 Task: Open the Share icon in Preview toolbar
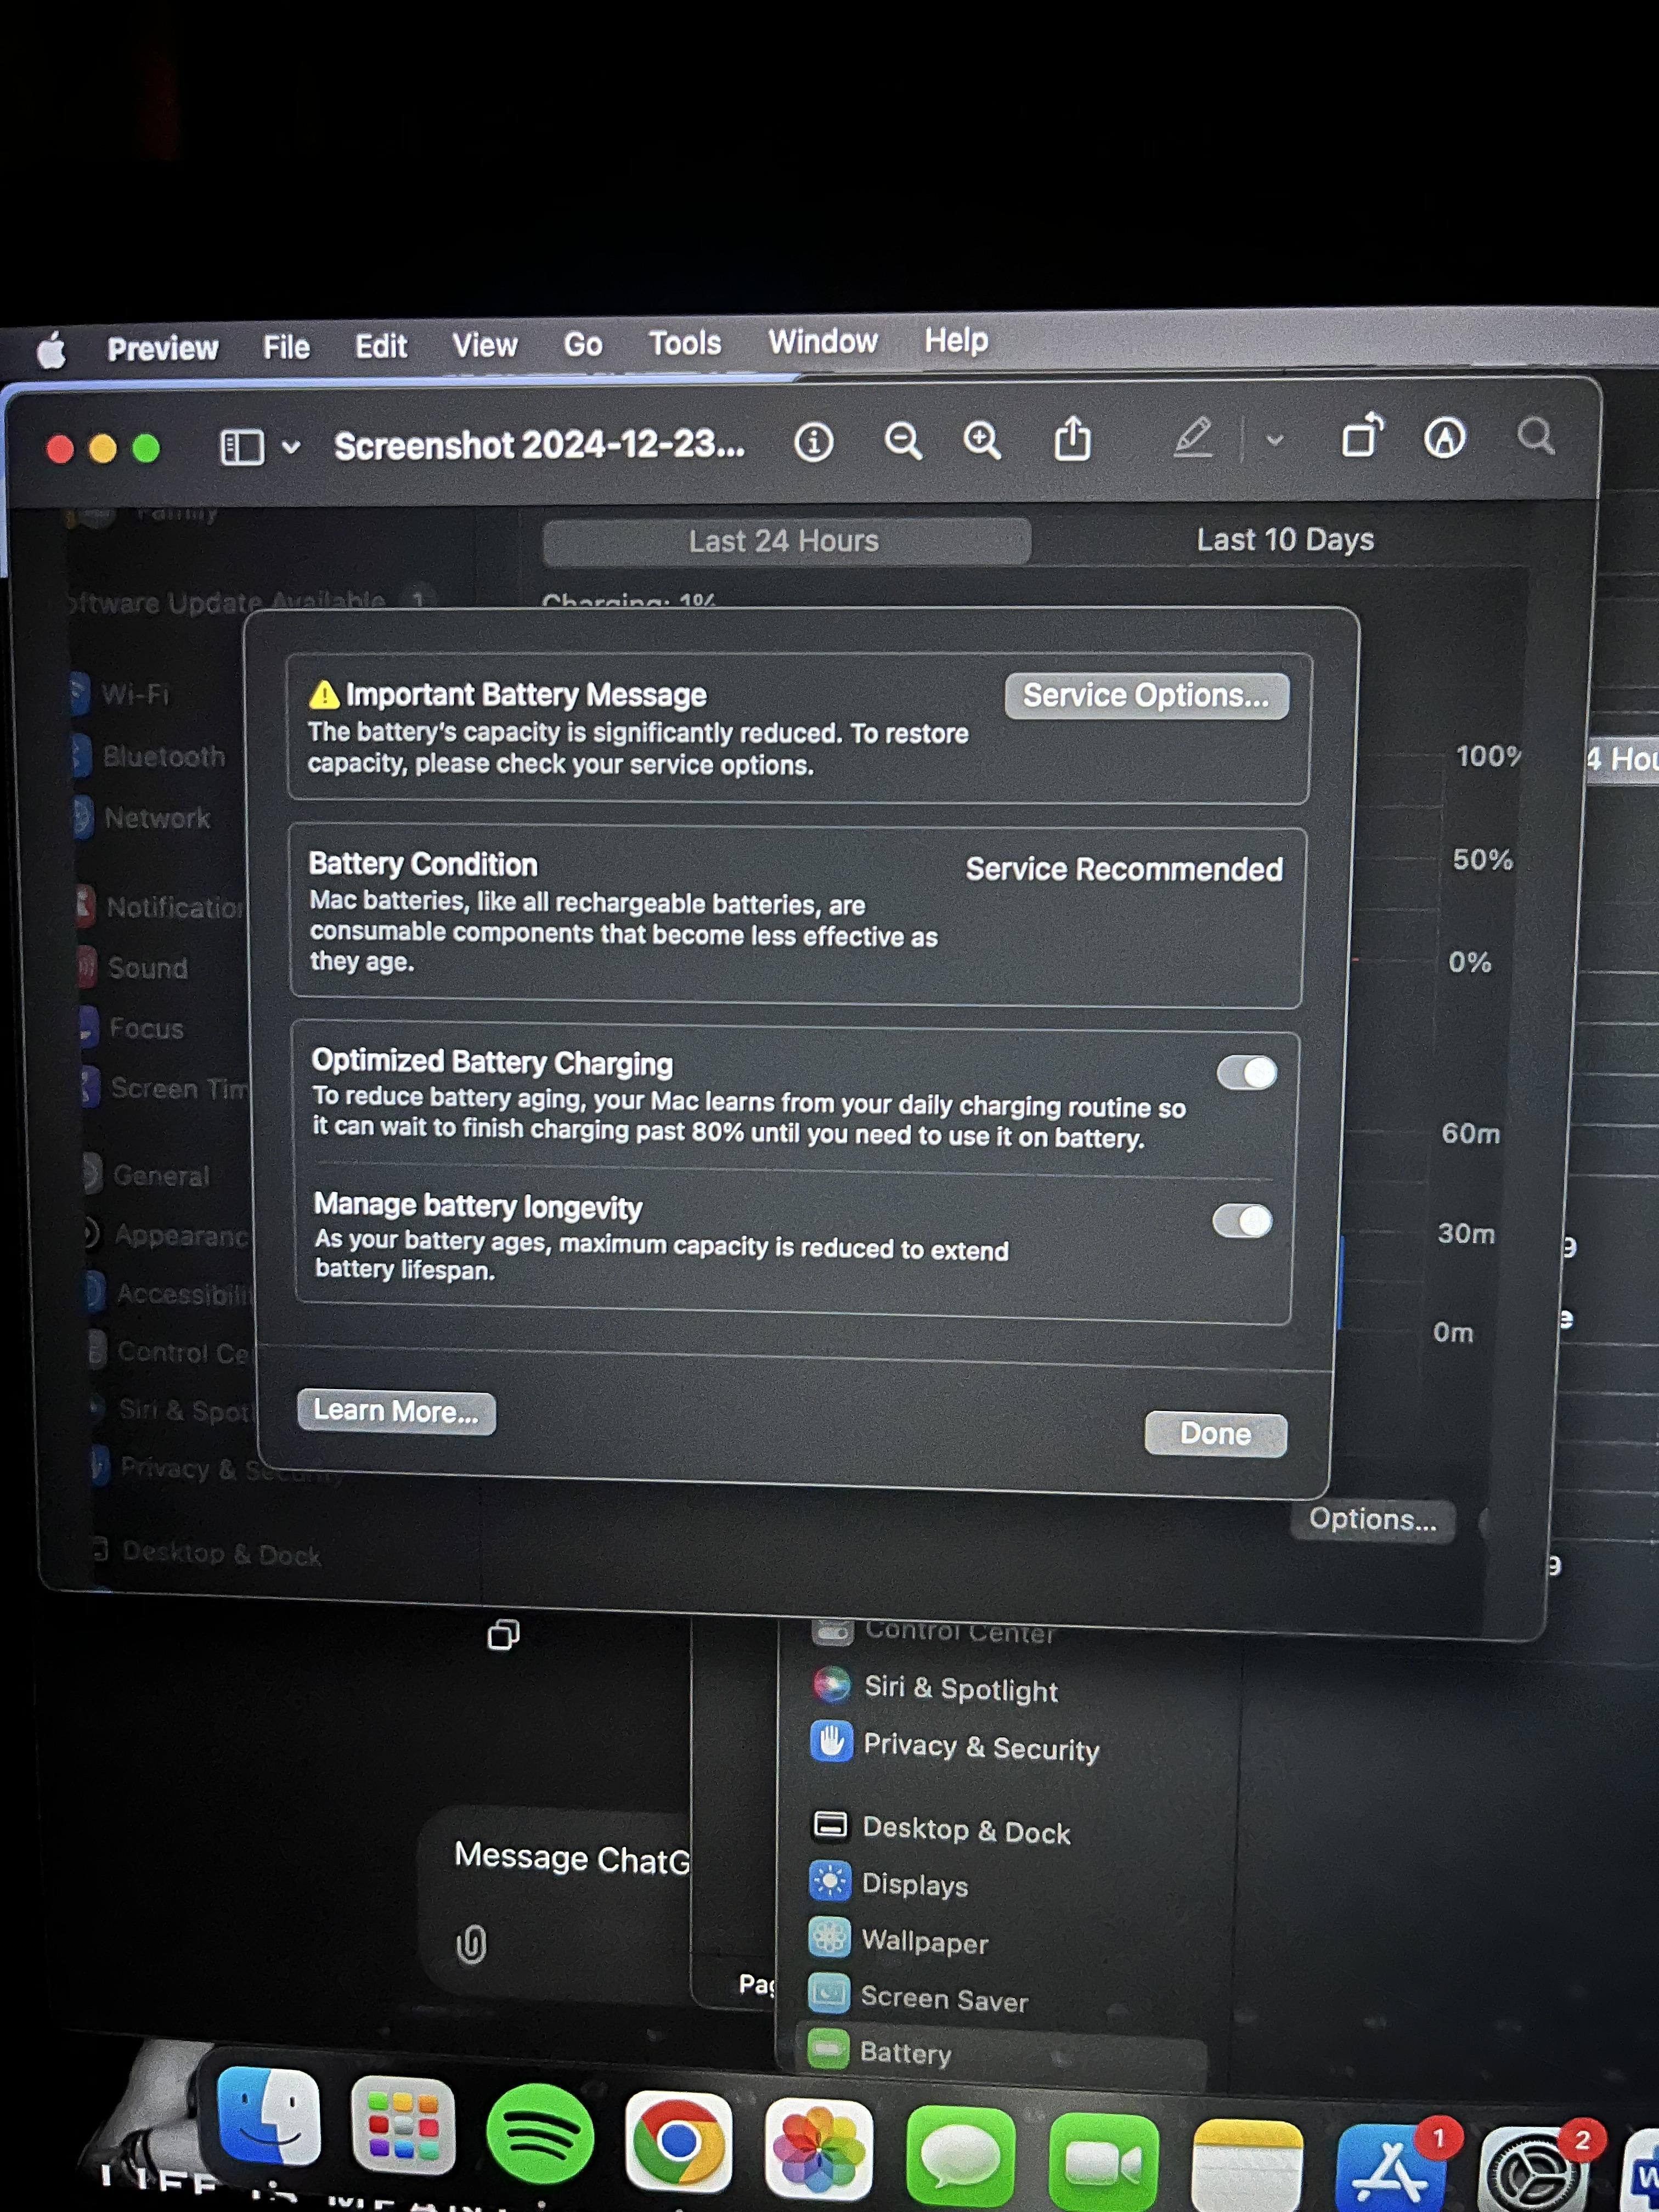[x=1072, y=439]
